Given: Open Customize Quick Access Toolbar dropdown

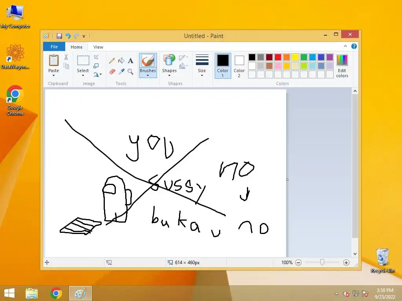Looking at the screenshot, I should coord(84,36).
